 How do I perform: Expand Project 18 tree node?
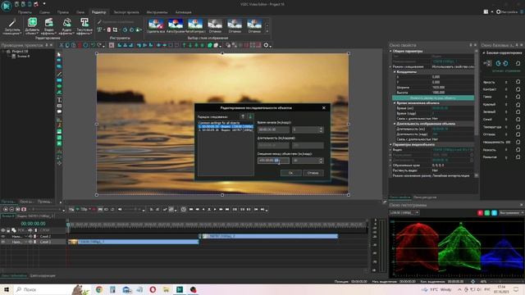click(x=3, y=51)
